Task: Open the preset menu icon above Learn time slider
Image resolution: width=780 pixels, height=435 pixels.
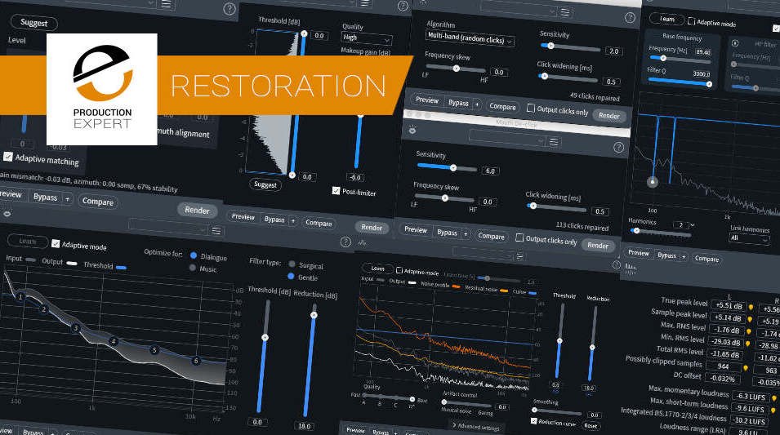Action: [x=519, y=256]
